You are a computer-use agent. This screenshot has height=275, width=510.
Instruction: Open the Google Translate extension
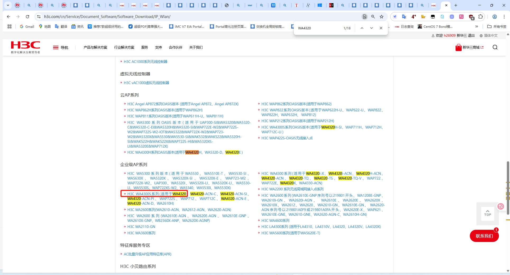coord(404,17)
